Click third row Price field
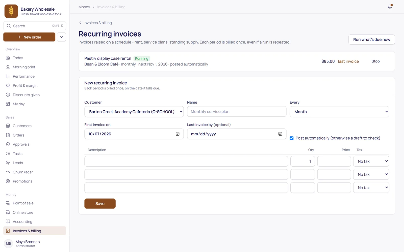The width and height of the screenshot is (404, 252). click(x=334, y=187)
